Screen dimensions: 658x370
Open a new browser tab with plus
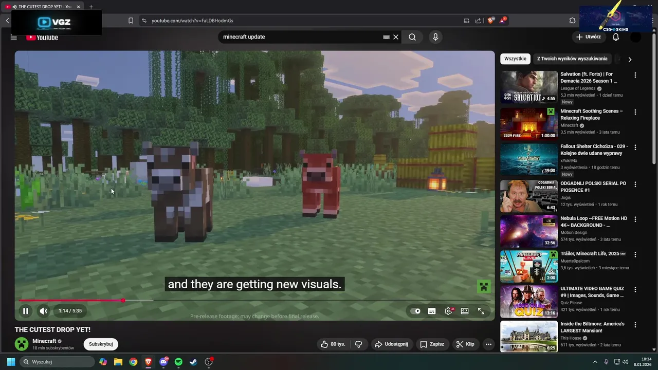pyautogui.click(x=91, y=7)
